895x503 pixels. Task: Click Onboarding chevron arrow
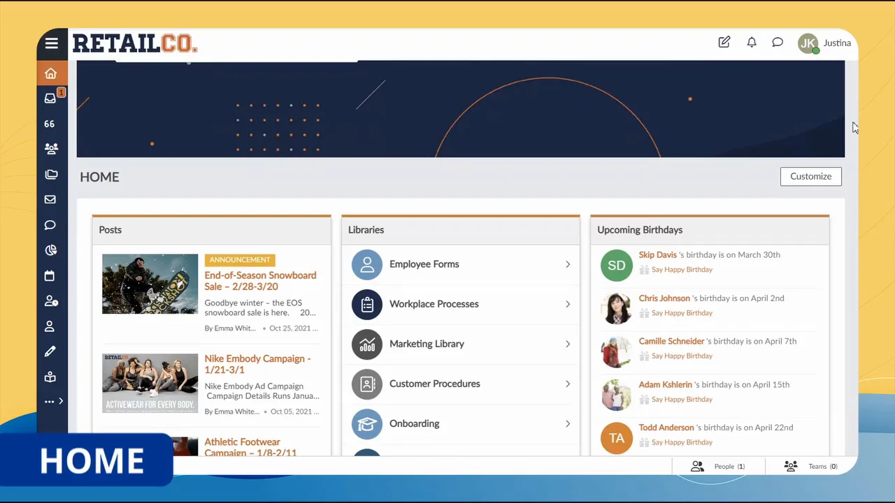point(568,423)
